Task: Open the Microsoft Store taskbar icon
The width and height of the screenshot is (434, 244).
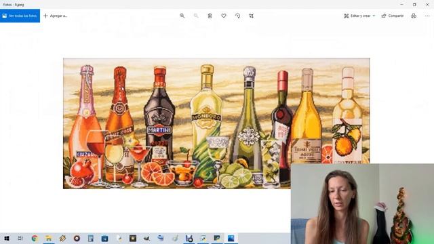Action: tap(104, 238)
